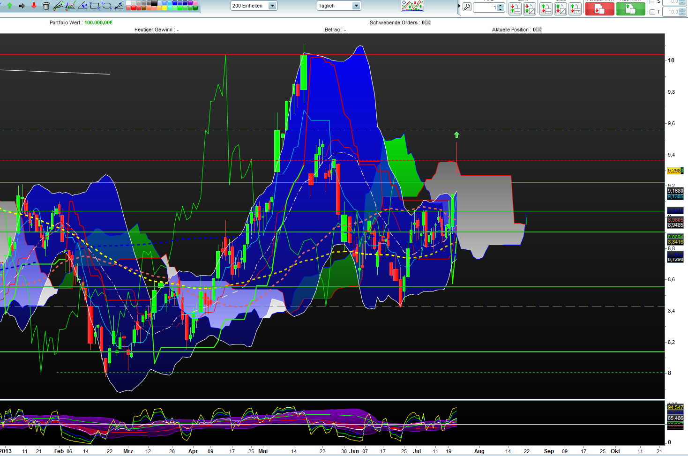Viewport: 688px width, 456px height.
Task: Click the Sep label on time axis
Action: (x=549, y=451)
